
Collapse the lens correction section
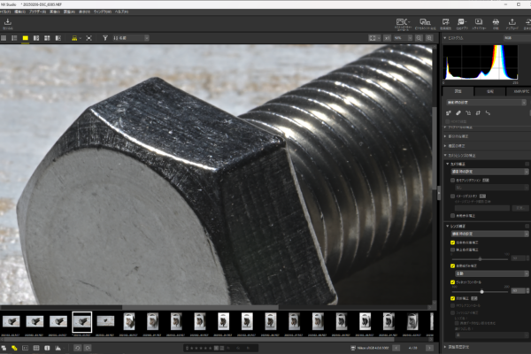pyautogui.click(x=448, y=226)
